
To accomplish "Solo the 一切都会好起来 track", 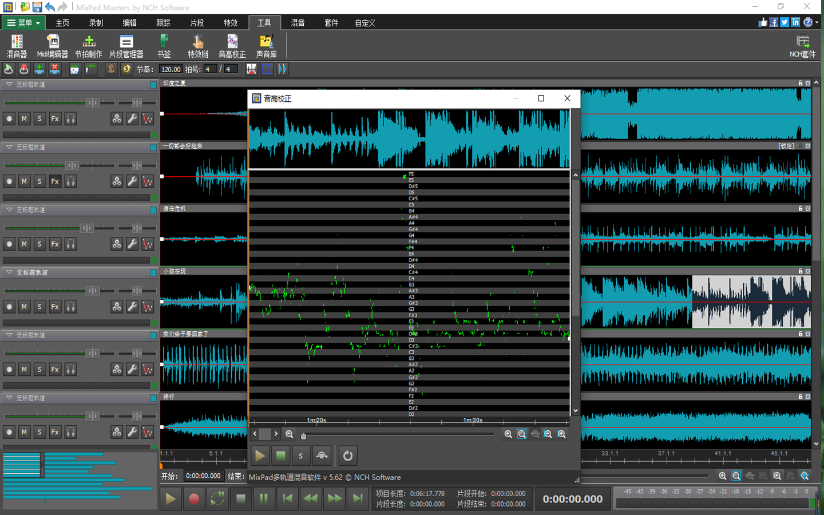I will point(39,181).
